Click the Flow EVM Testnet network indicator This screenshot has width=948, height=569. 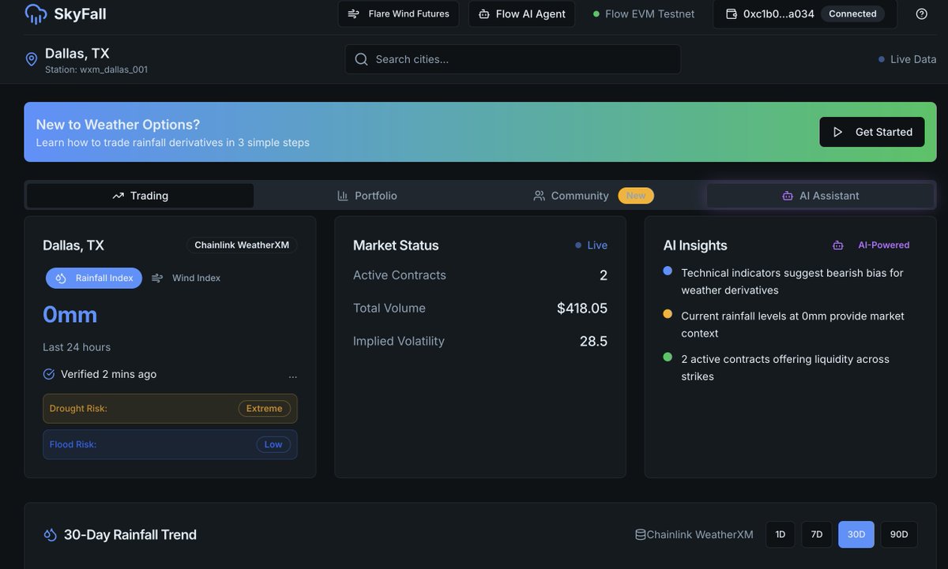coord(644,13)
